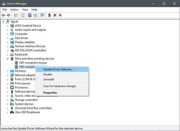Viewport: 180px width, 131px height.
Task: Open the Action menu
Action: tap(14, 10)
